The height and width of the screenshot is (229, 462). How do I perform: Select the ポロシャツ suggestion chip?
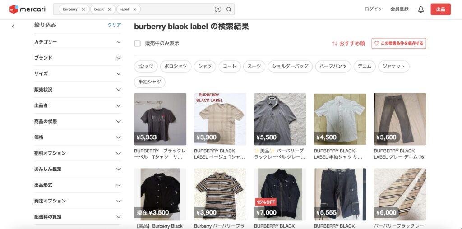pyautogui.click(x=176, y=66)
